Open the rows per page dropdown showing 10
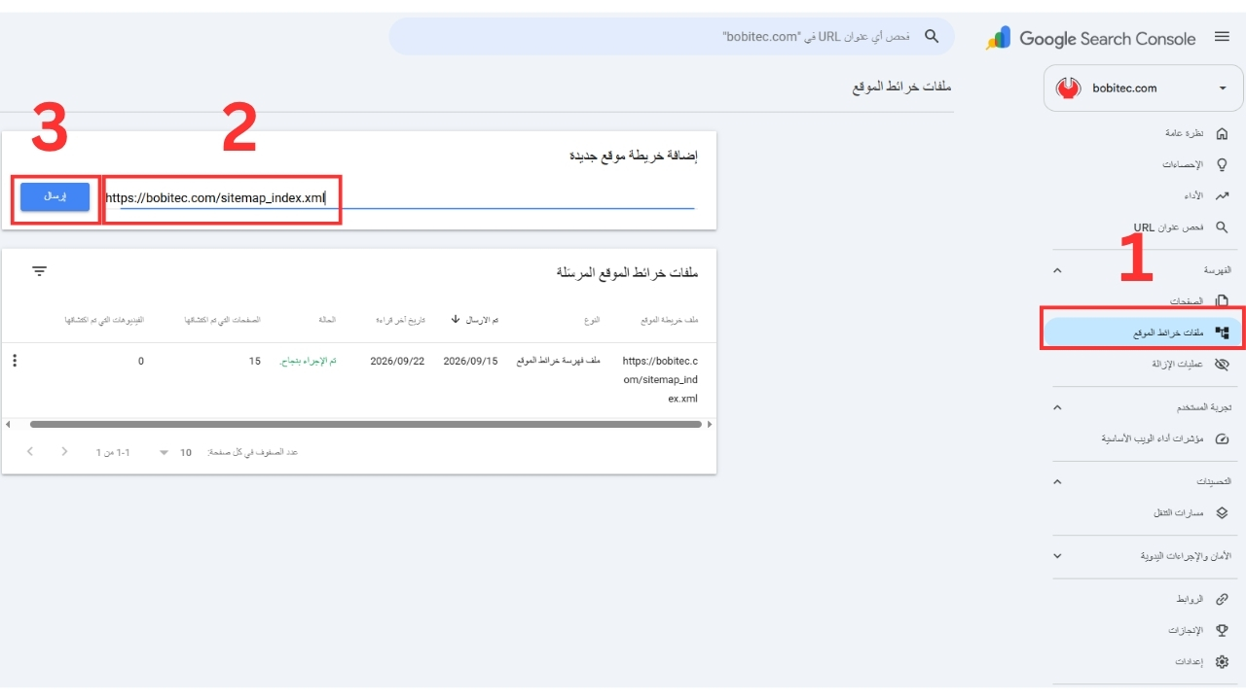 (175, 452)
